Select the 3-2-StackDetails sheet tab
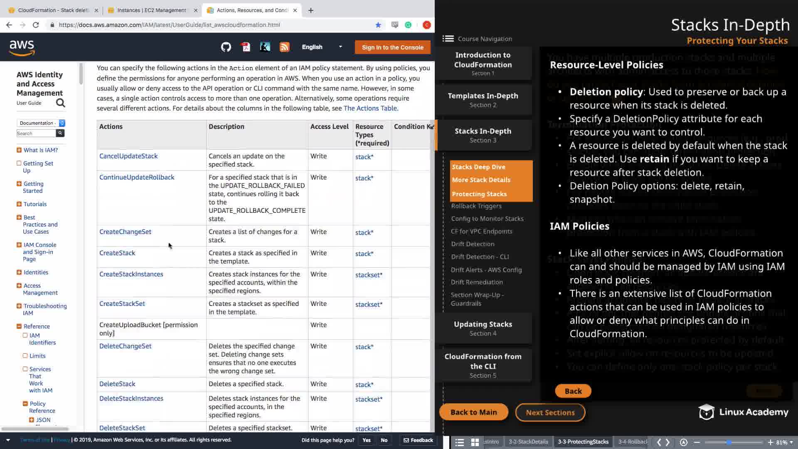This screenshot has height=449, width=798. [528, 442]
